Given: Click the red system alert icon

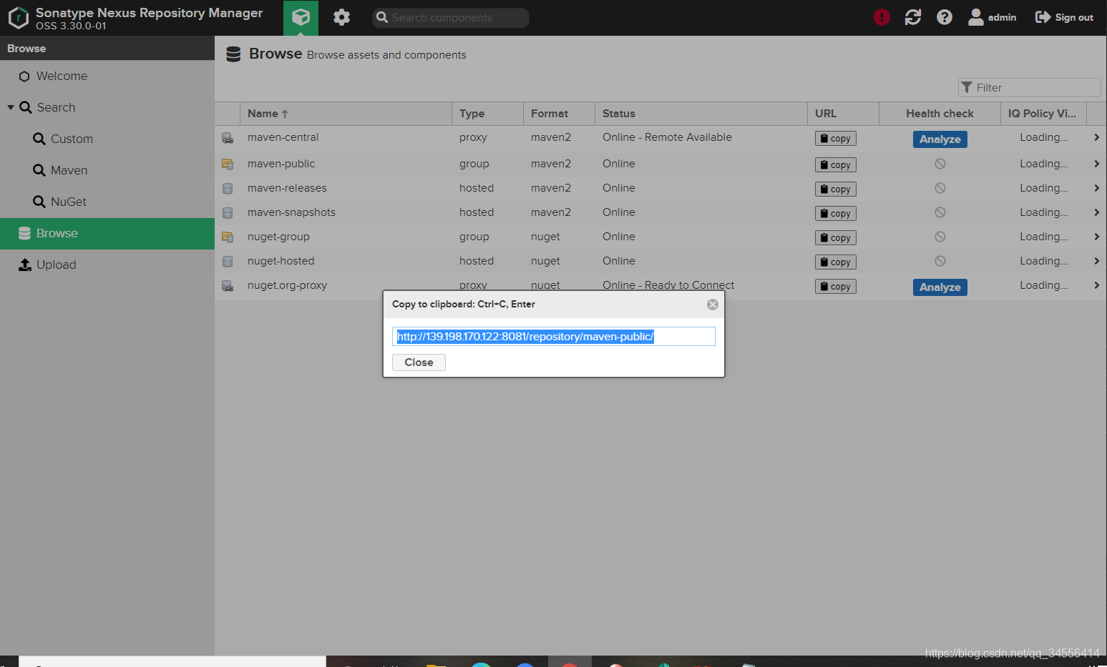Looking at the screenshot, I should 882,17.
